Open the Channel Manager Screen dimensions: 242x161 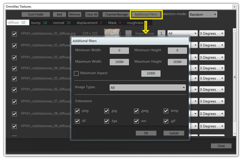pyautogui.click(x=117, y=14)
